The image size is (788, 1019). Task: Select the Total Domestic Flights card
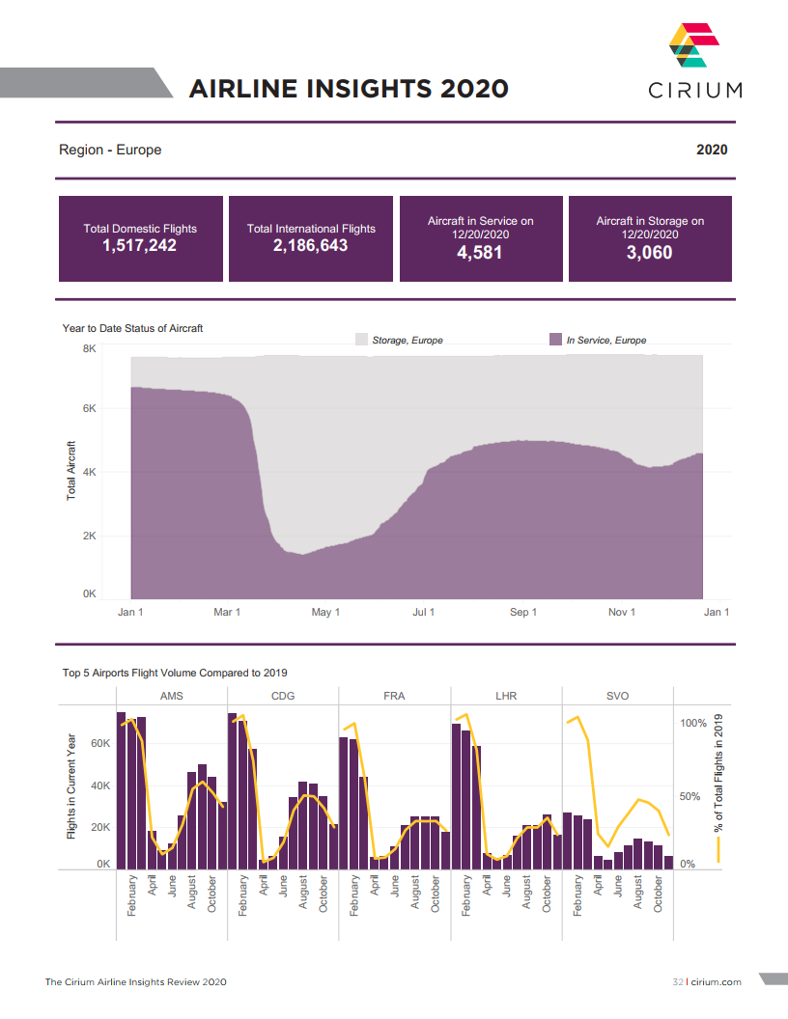point(140,238)
